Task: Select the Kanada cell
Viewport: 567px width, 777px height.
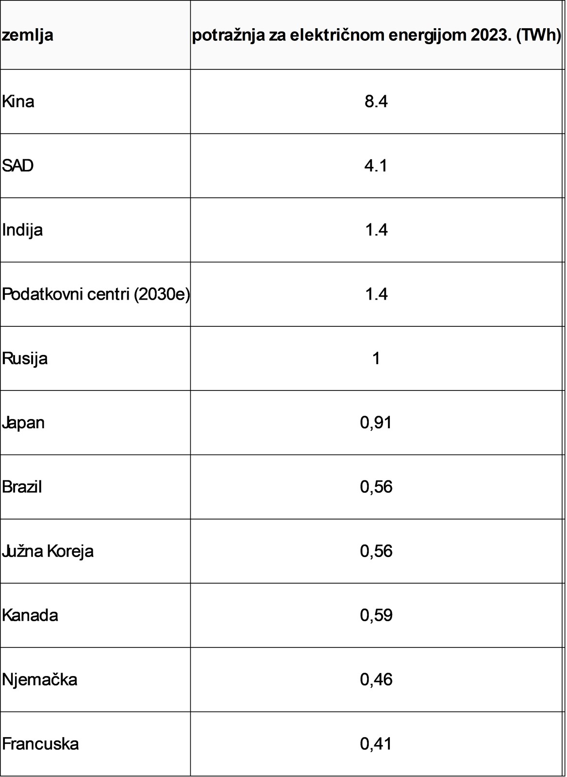Action: [x=95, y=615]
